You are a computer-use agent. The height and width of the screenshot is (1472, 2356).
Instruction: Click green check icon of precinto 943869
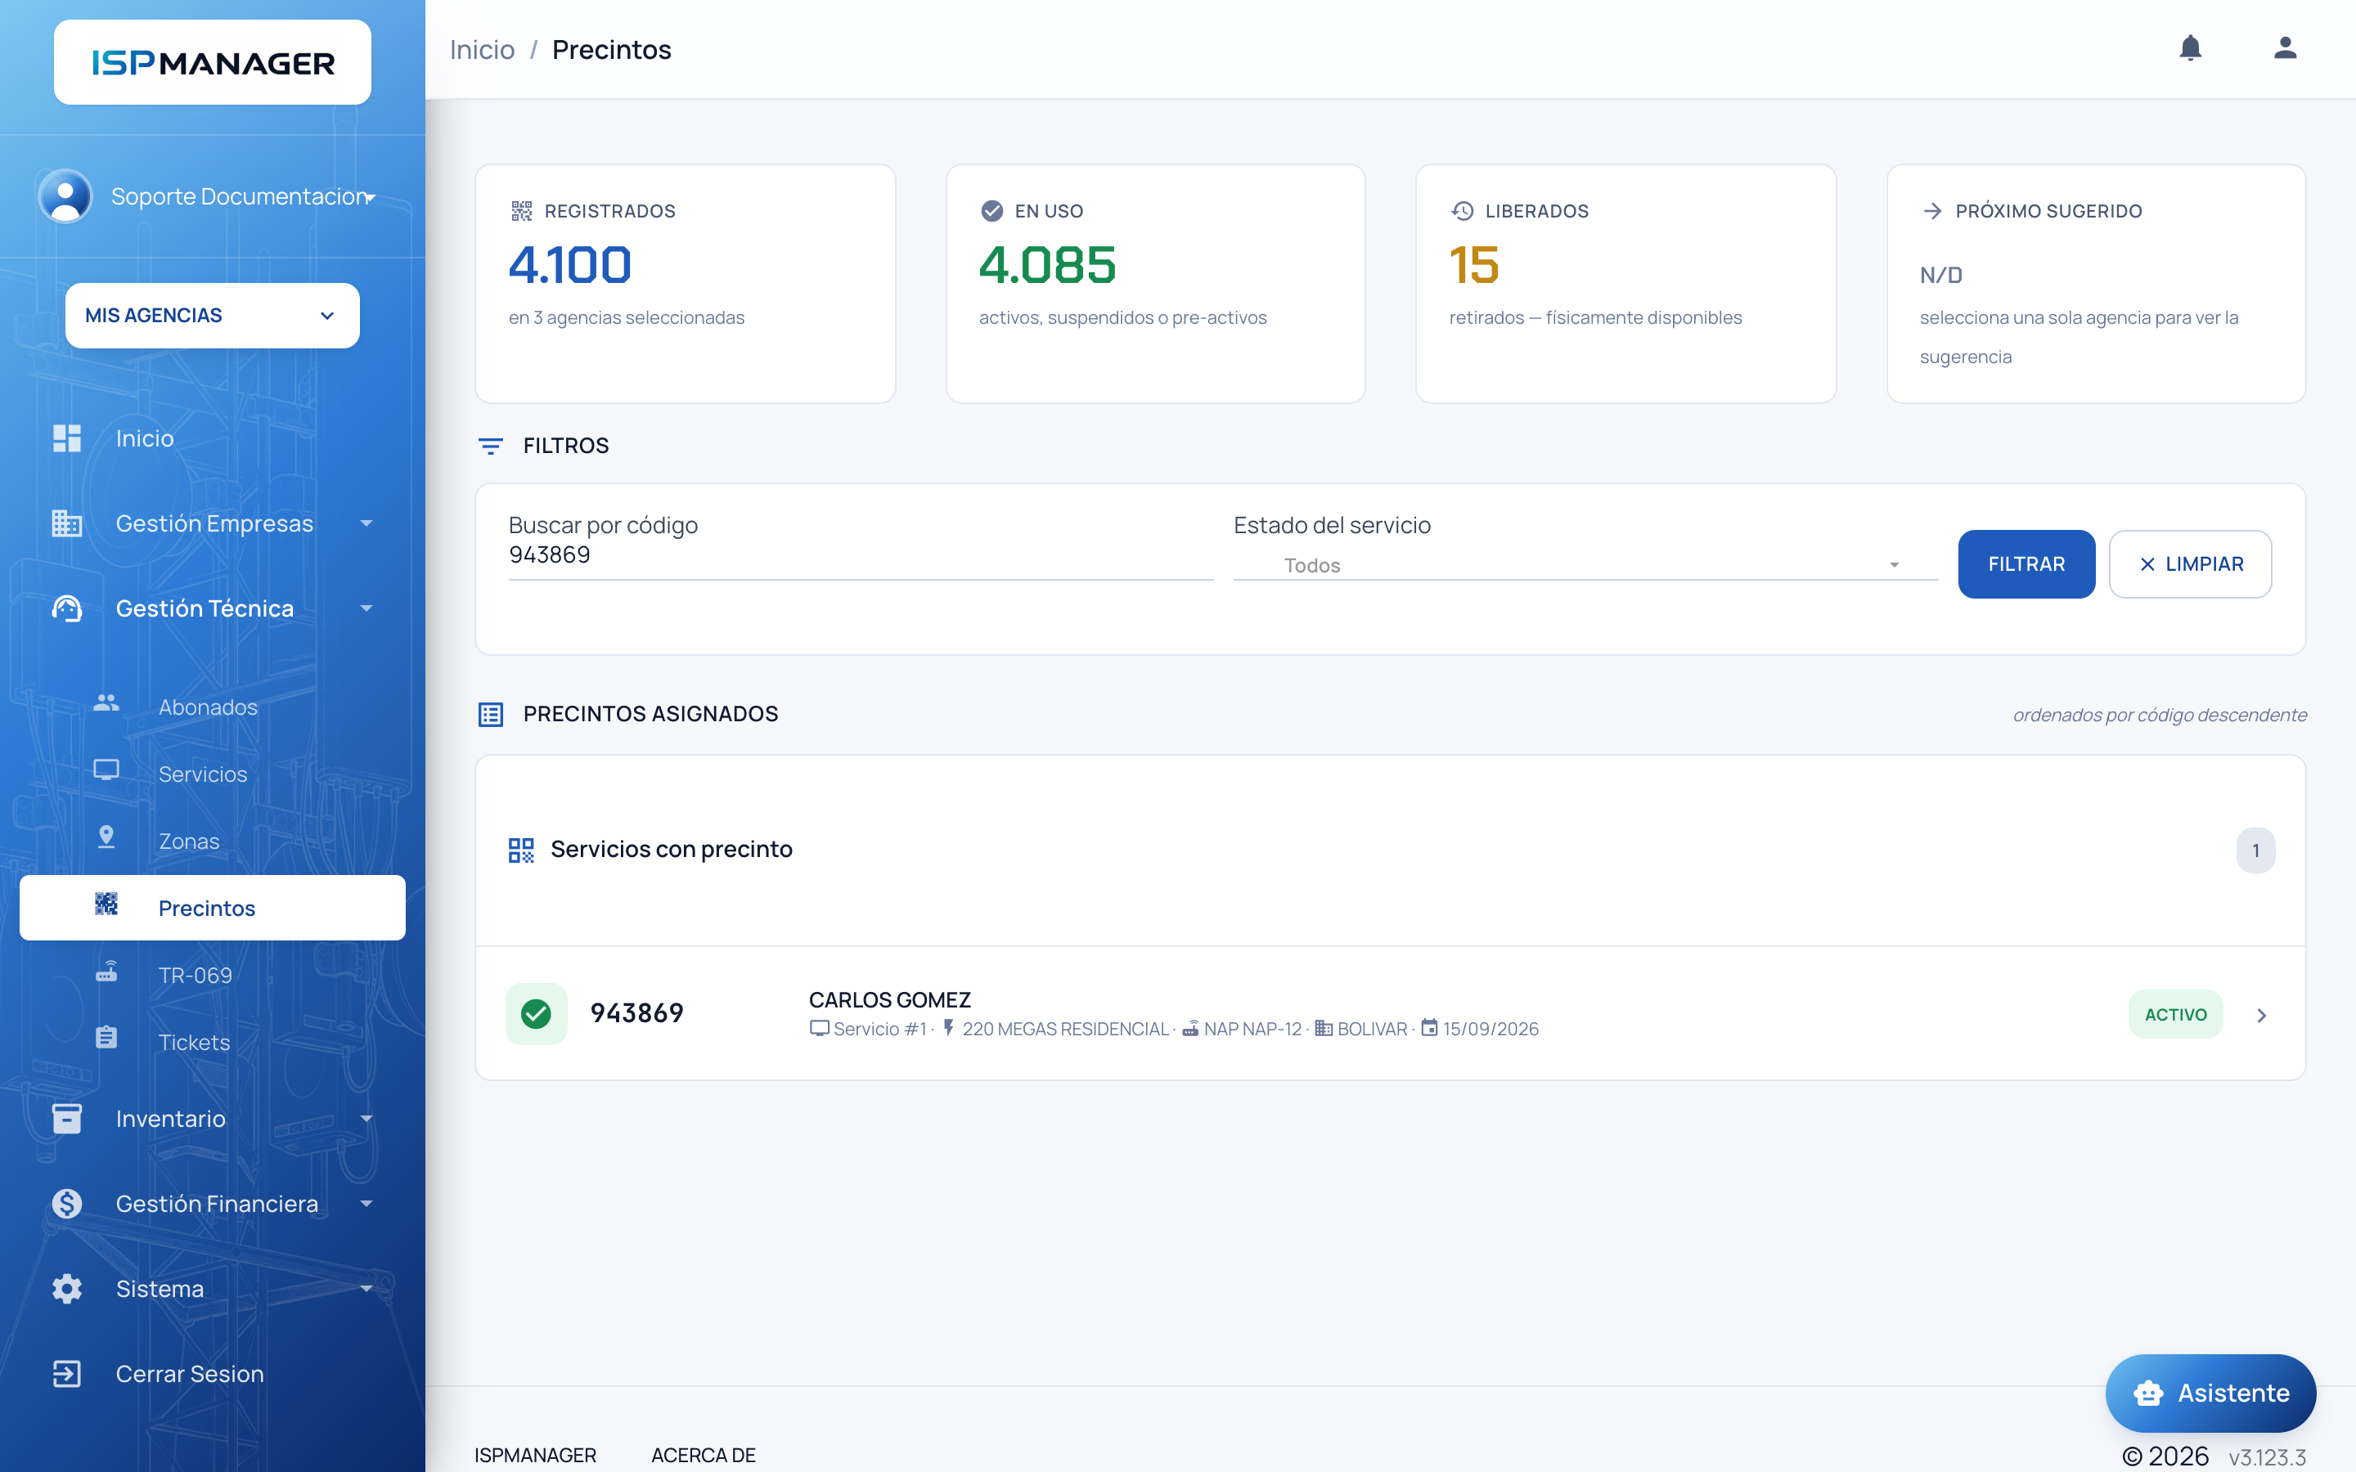537,1013
